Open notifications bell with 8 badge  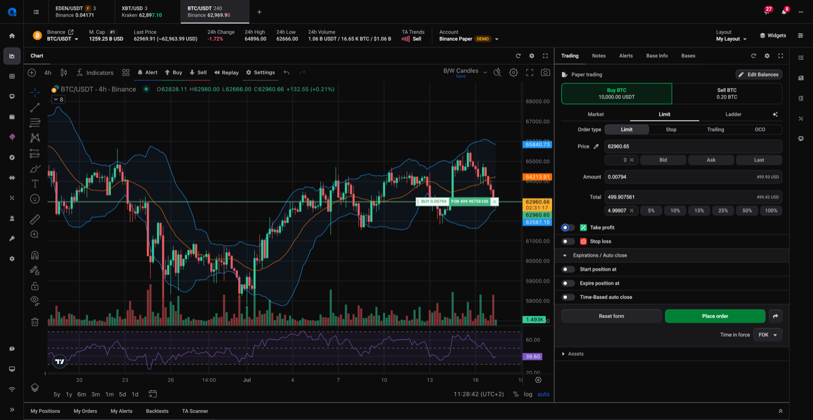click(x=784, y=12)
